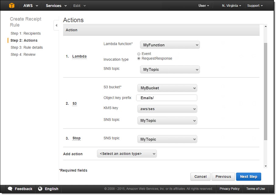Open the Add action type selector
Viewport: 277px width, 196px height.
(x=127, y=154)
